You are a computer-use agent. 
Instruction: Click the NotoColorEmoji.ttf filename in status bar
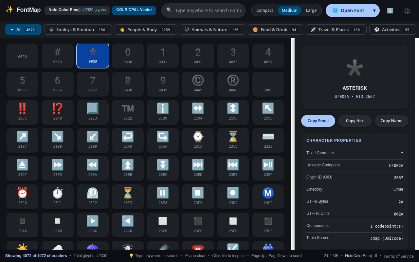pos(361,256)
